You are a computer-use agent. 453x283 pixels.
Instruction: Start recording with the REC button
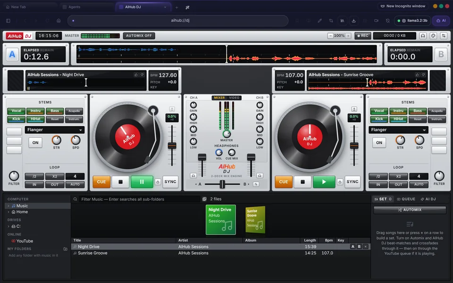[x=363, y=36]
